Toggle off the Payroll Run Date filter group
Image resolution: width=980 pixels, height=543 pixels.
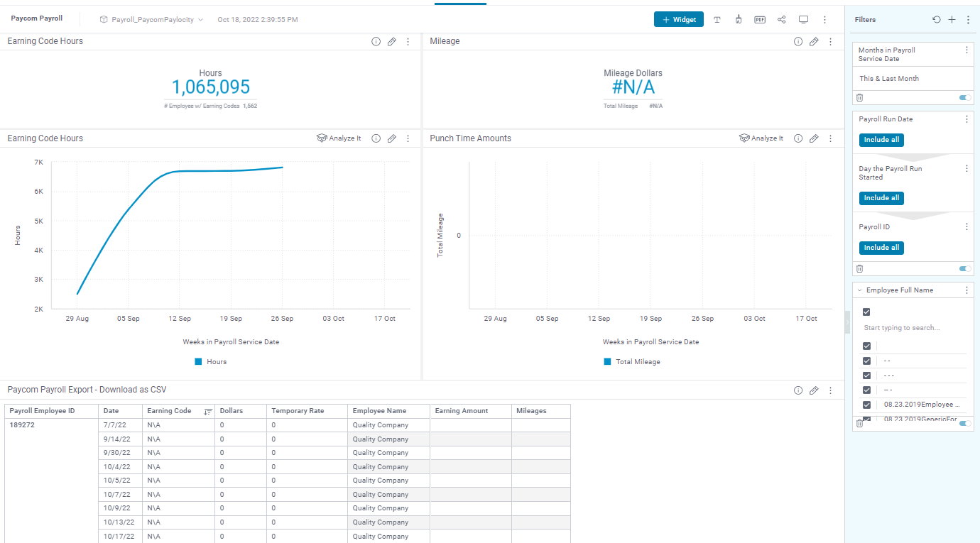click(965, 268)
